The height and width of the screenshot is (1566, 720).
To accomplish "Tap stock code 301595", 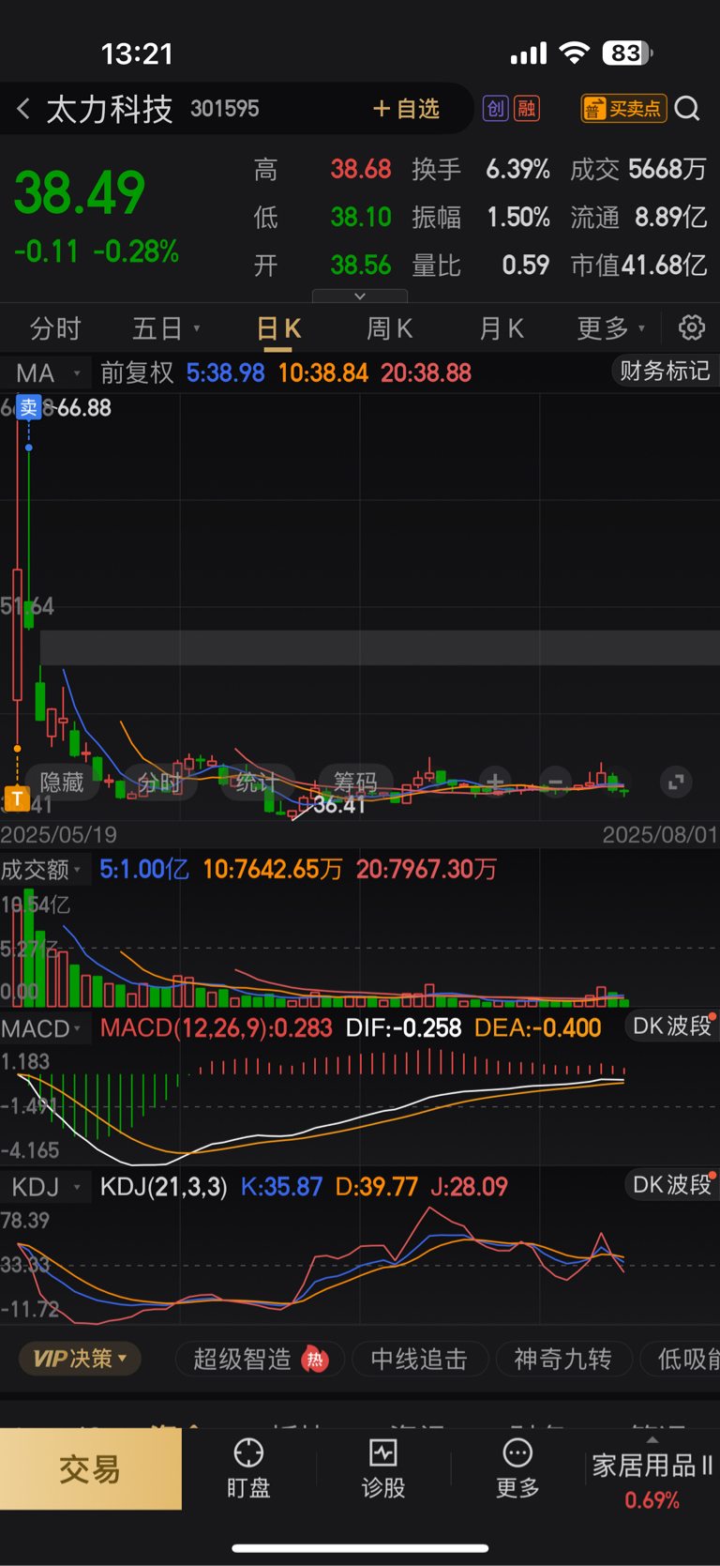I will [225, 109].
